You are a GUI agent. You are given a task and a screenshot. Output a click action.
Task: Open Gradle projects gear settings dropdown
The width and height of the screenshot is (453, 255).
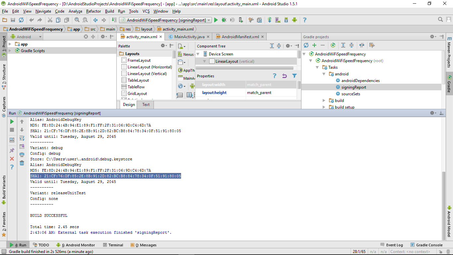tap(433, 37)
